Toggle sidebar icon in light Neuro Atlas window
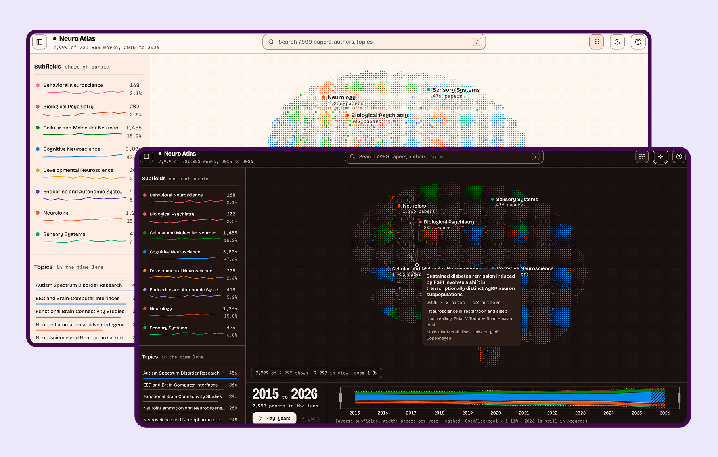This screenshot has width=718, height=457. 40,42
